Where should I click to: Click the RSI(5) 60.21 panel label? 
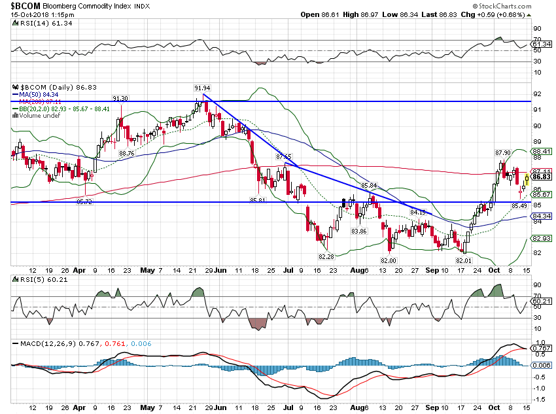point(44,280)
